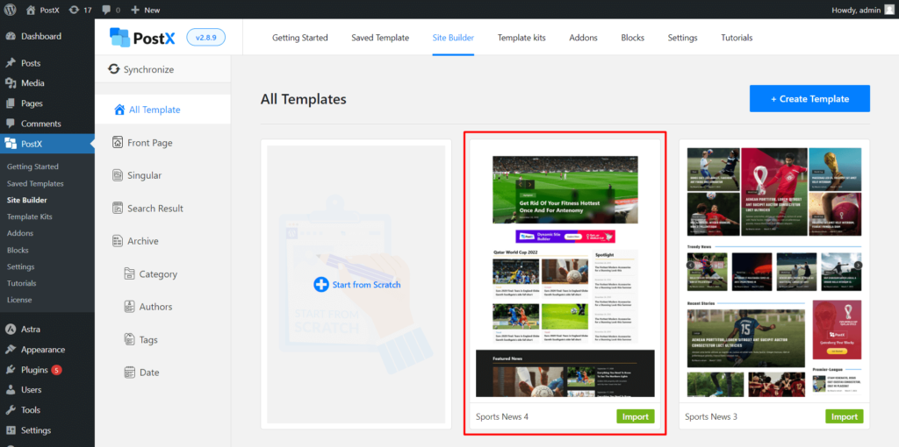The width and height of the screenshot is (899, 447).
Task: Click the Singular template icon
Action: click(x=117, y=175)
